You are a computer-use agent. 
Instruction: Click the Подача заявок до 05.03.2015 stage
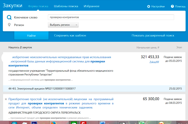point(173,59)
